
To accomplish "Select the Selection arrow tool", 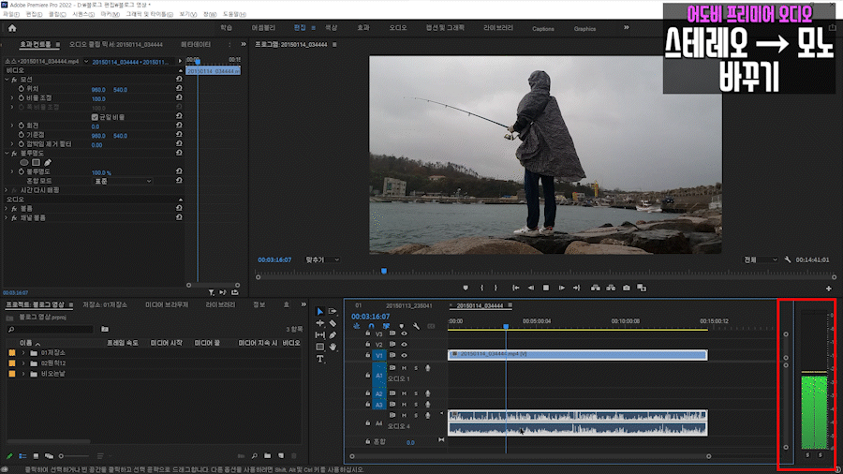I will [320, 312].
